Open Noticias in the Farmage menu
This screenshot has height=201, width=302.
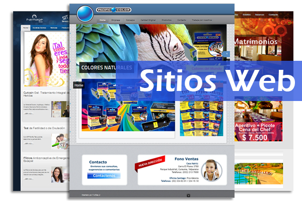click(54, 28)
